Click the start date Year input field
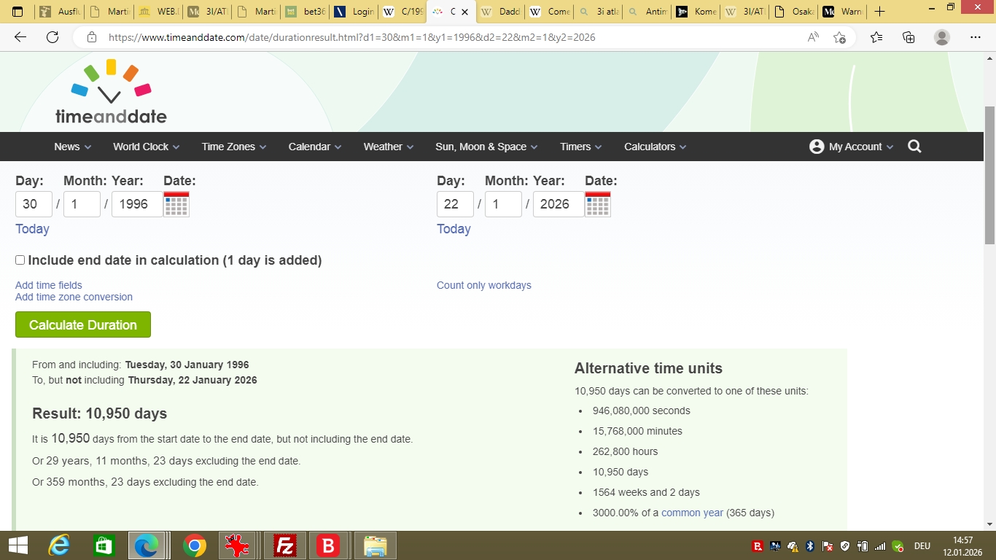The image size is (996, 560). pos(136,204)
